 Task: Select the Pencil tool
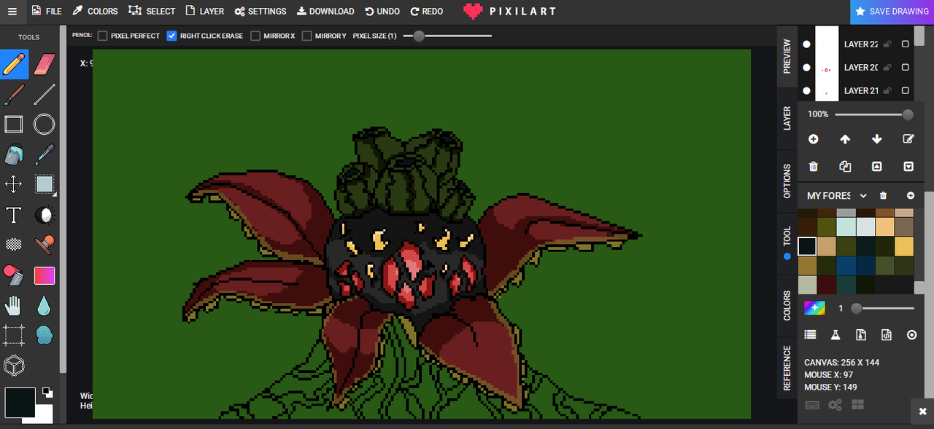pyautogui.click(x=14, y=64)
